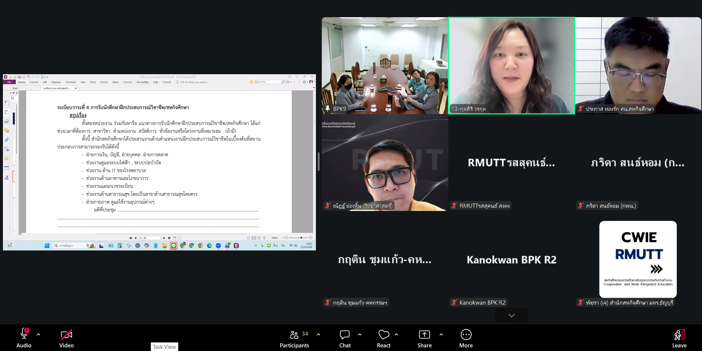Leave the meeting
This screenshot has height=351, width=702.
coord(679,338)
